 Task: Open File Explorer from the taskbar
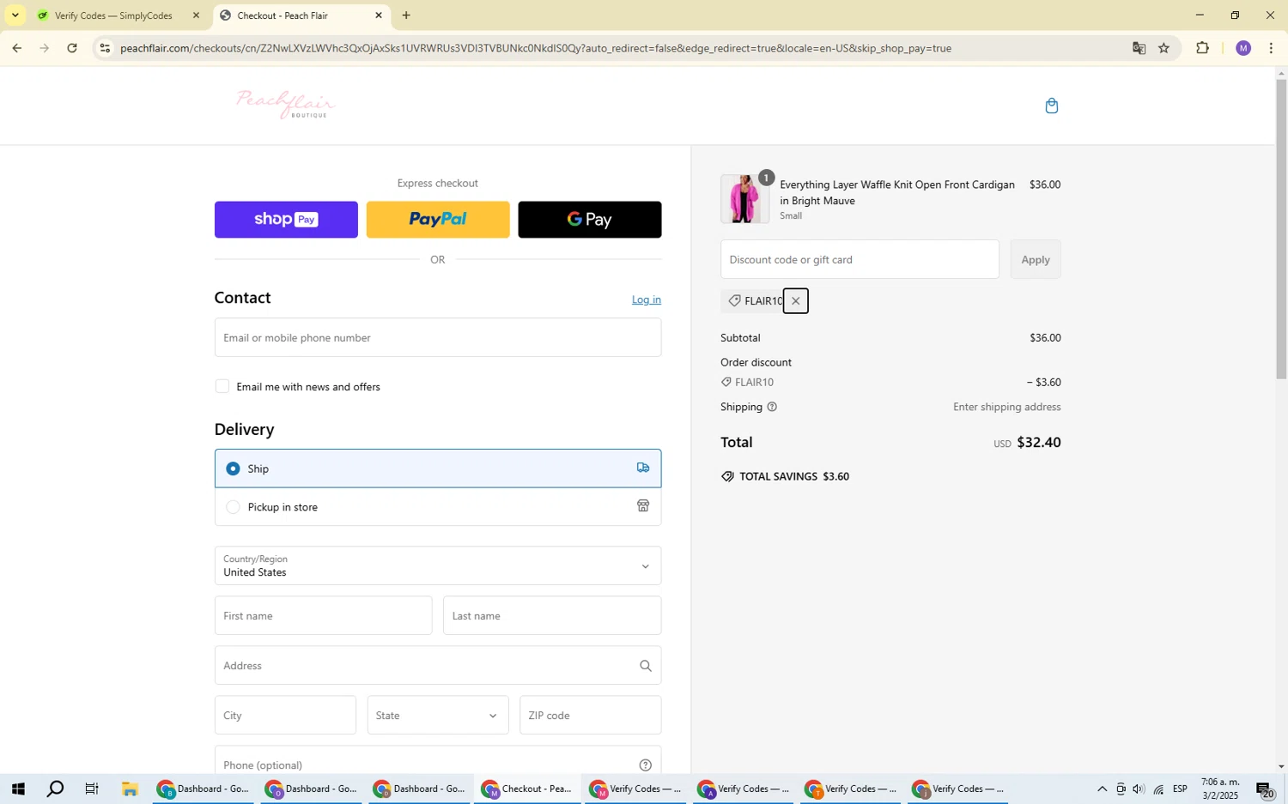pos(130,789)
